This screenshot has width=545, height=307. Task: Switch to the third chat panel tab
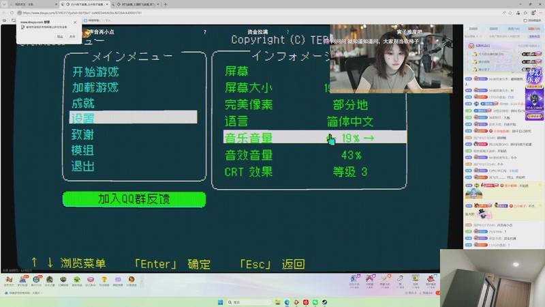[514, 29]
